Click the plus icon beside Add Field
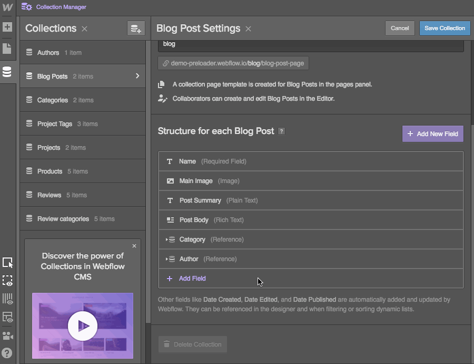Viewport: 474px width, 364px height. [170, 279]
